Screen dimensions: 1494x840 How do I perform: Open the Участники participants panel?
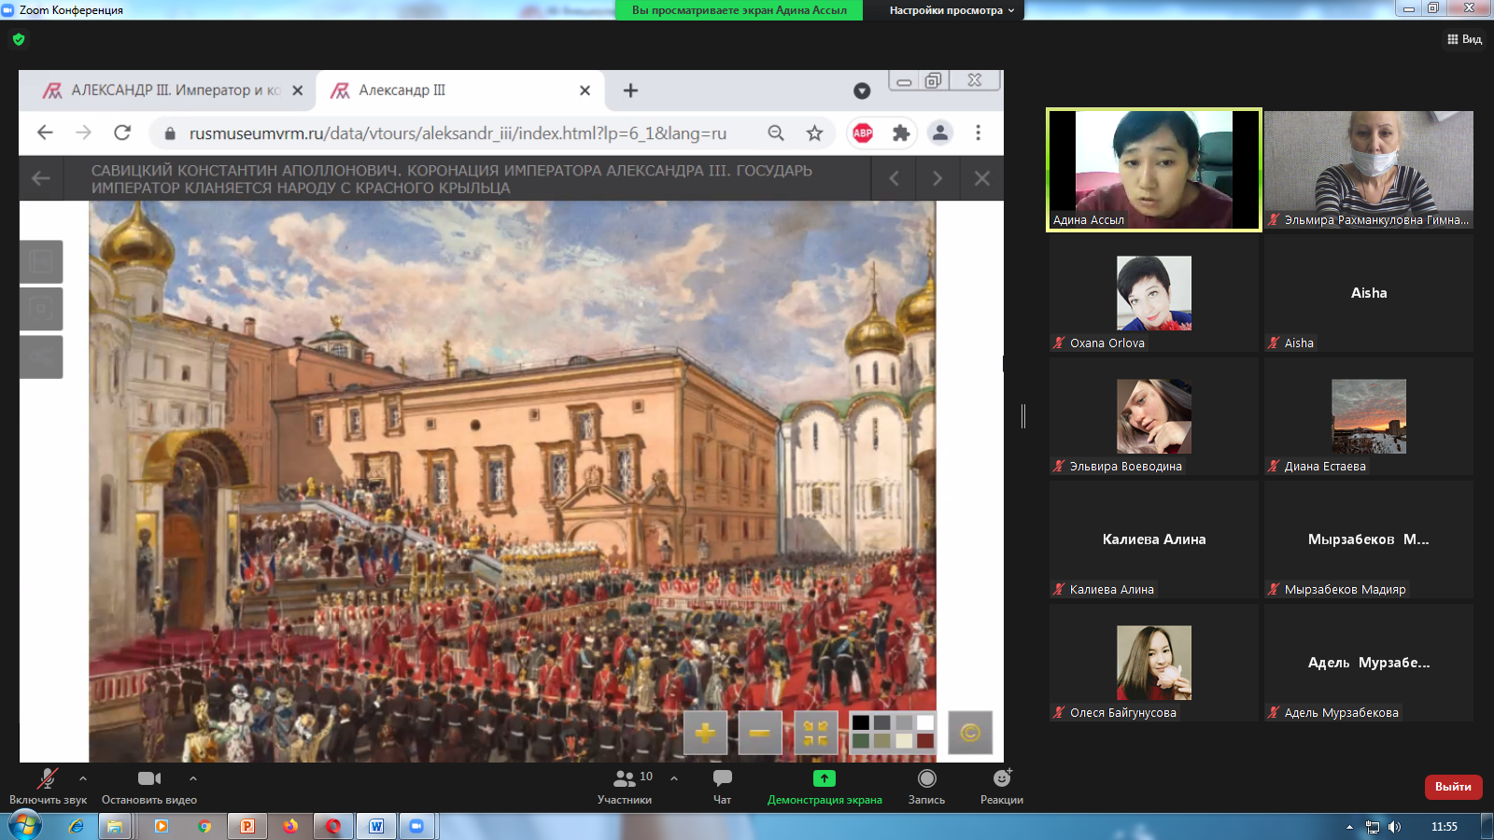(625, 787)
